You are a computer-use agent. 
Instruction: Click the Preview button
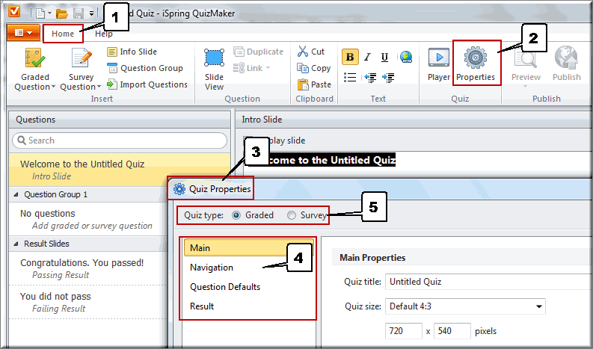[526, 65]
